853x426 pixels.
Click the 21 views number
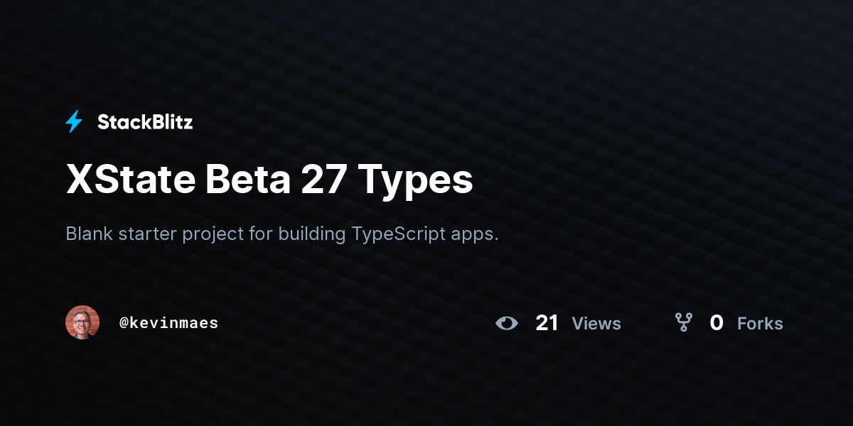click(547, 323)
